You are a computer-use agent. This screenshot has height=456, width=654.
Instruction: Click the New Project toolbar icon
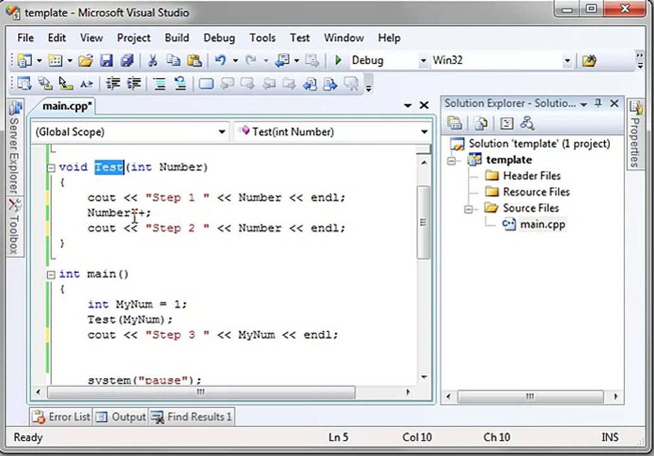pos(25,61)
